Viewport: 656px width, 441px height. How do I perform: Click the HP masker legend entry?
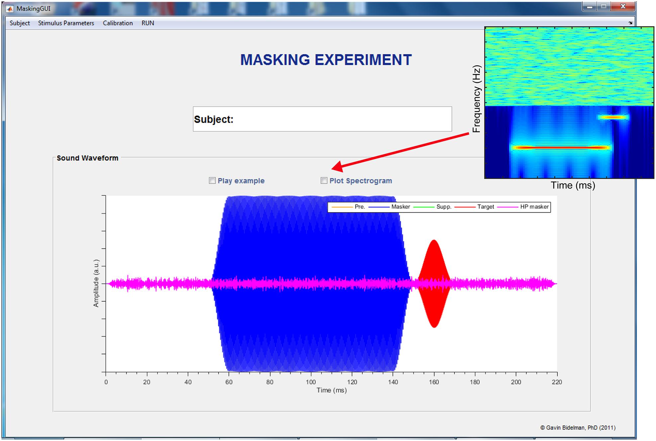[523, 207]
